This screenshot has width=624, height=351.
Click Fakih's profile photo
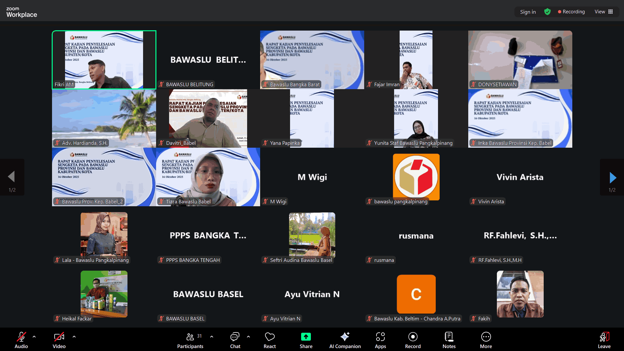(x=520, y=294)
